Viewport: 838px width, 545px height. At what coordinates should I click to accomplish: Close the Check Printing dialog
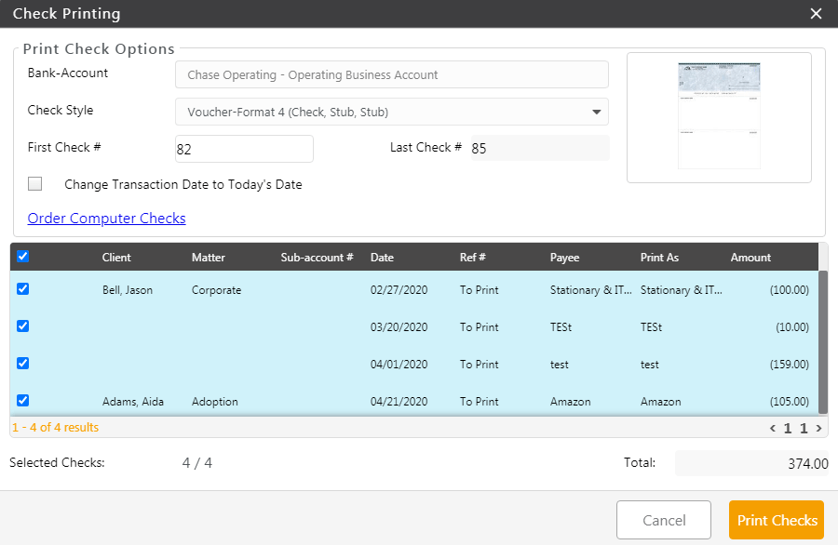816,14
